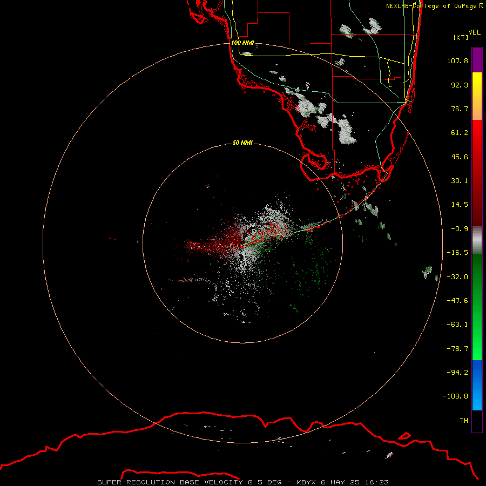Screen dimensions: 486x486
Task: Click the gray near-zero segment of the color bar
Action: click(x=477, y=240)
